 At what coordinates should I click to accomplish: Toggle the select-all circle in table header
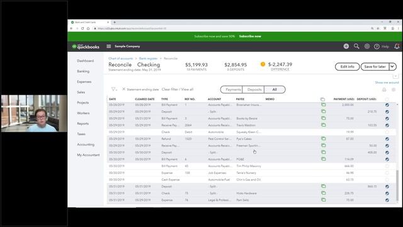[x=387, y=100]
